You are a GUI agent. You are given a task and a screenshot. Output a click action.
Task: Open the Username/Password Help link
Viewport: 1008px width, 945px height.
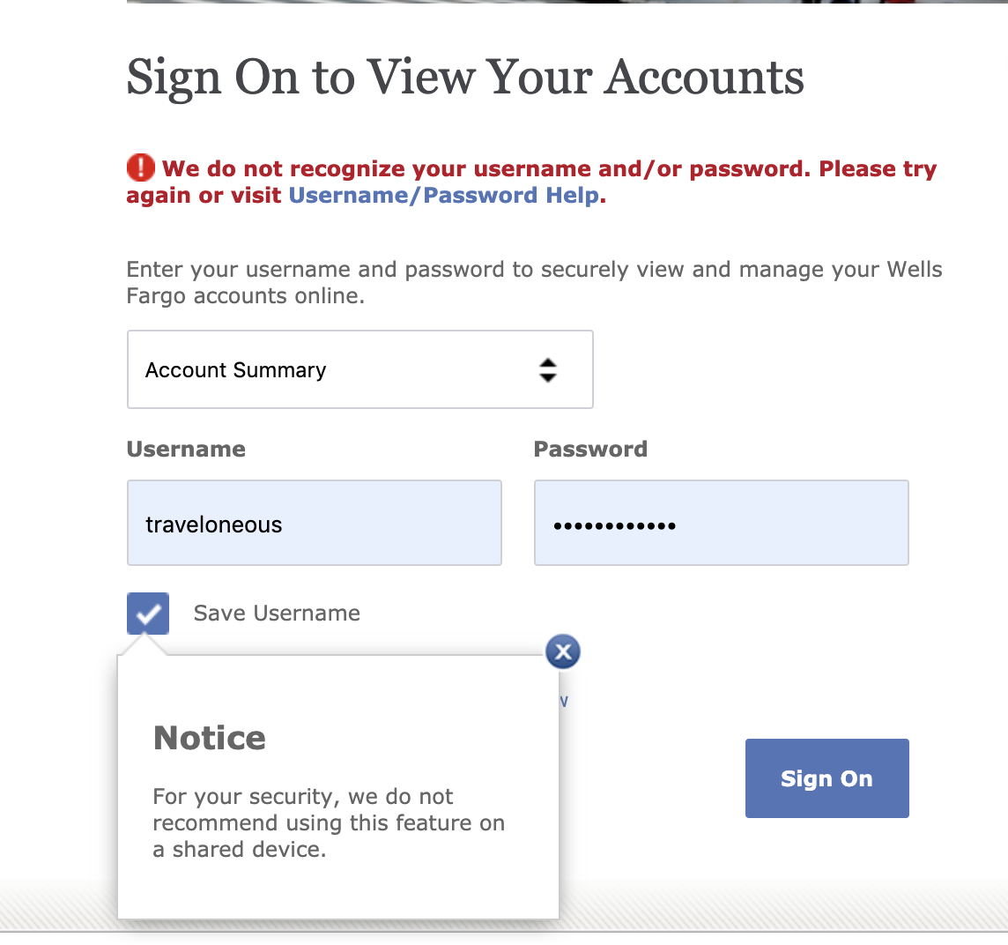[x=444, y=196]
